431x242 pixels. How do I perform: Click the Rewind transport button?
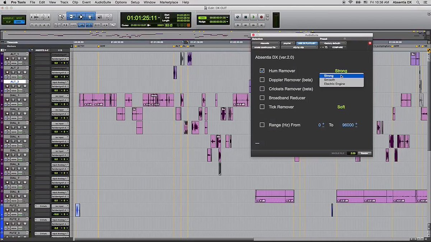click(246, 25)
